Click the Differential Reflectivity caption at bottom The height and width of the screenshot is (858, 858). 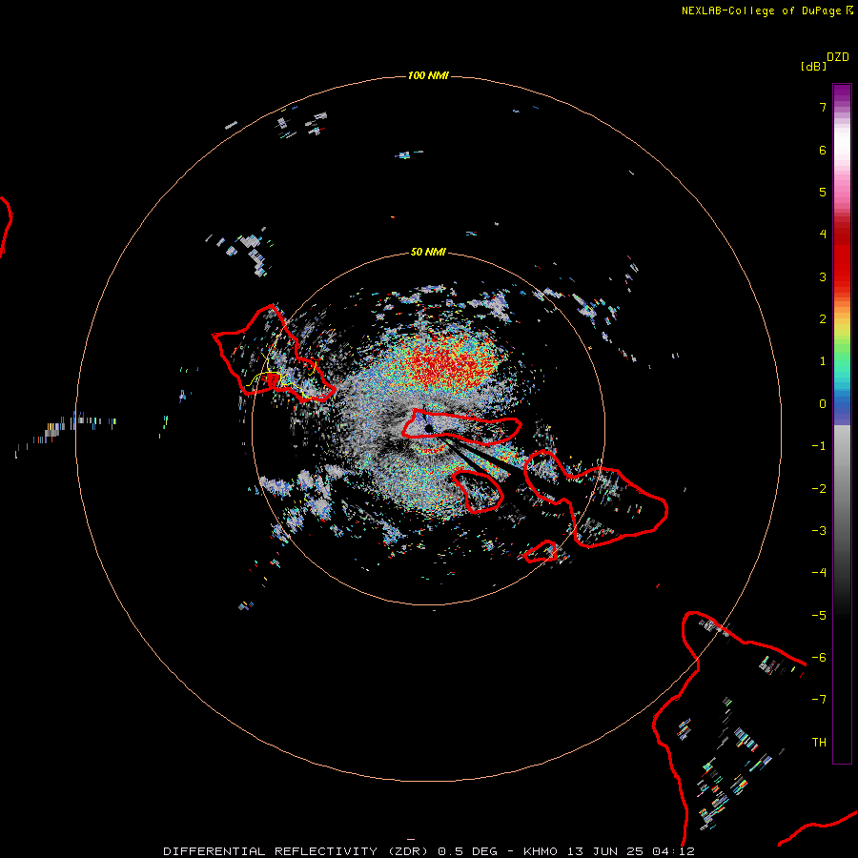(428, 851)
